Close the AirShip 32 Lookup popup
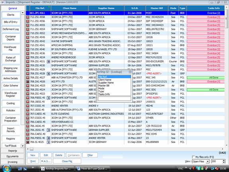The width and height of the screenshot is (229, 172). click(x=130, y=72)
